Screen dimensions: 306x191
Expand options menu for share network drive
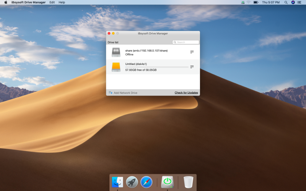192,52
